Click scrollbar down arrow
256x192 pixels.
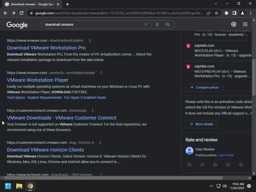click(x=254, y=173)
